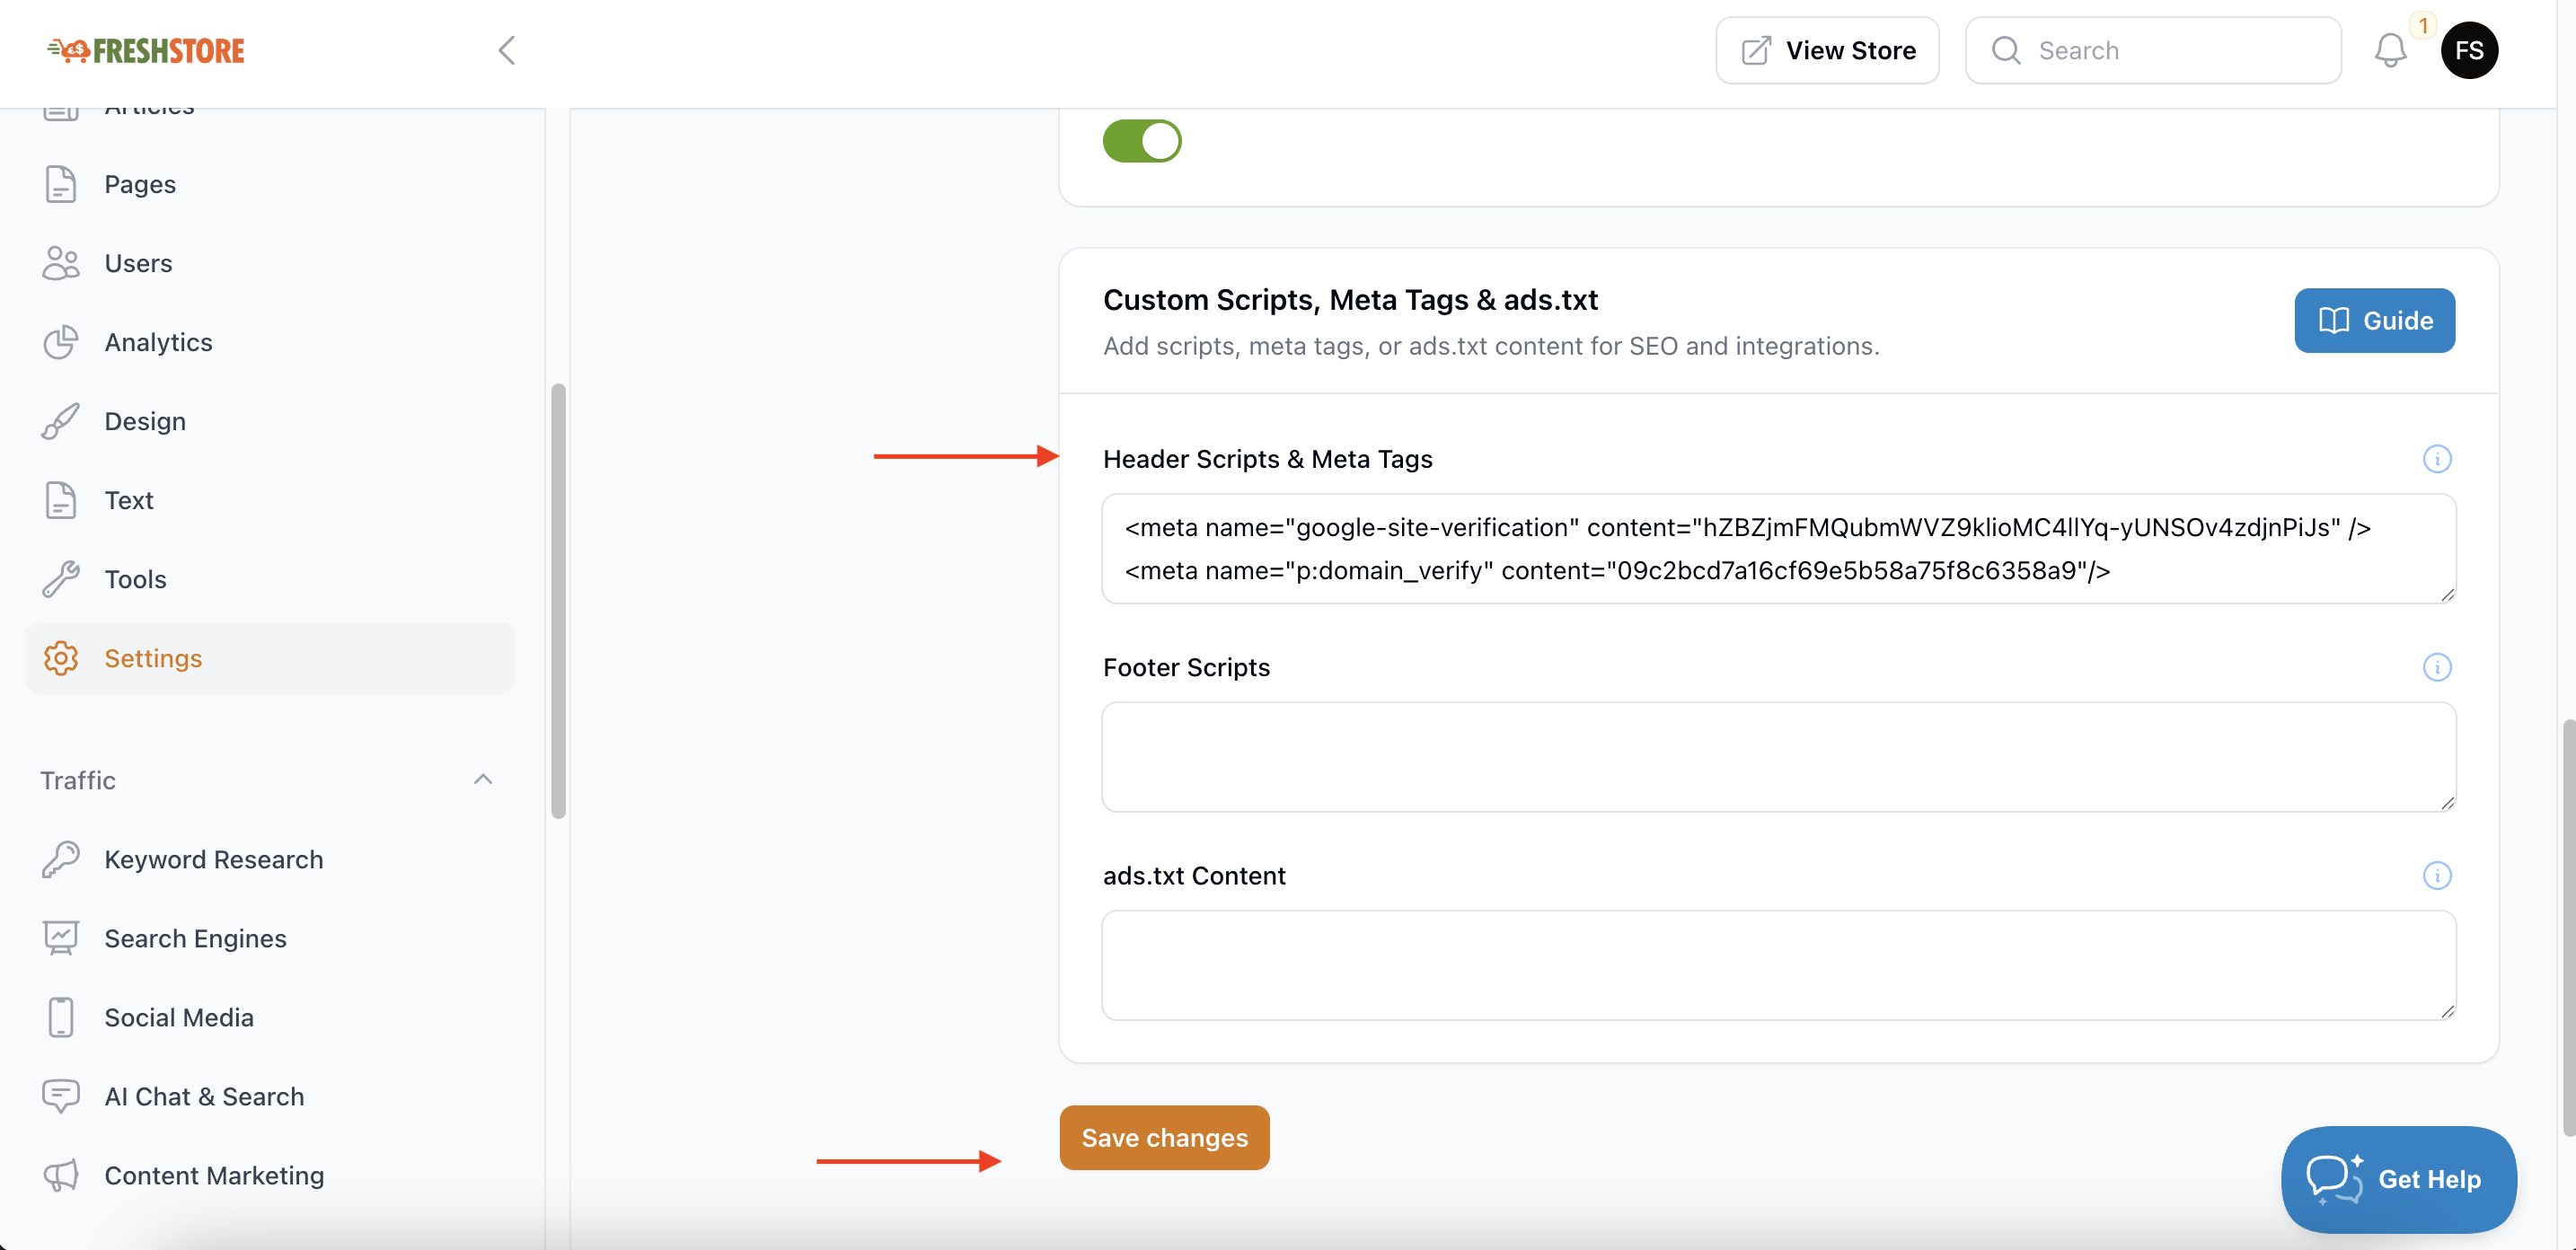
Task: Click the sidebar vertical scrollbar
Action: coord(558,600)
